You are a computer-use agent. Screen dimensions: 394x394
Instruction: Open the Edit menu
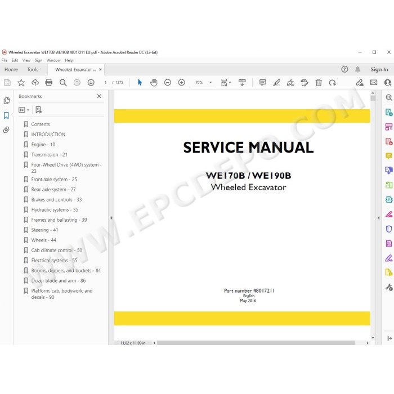15,60
